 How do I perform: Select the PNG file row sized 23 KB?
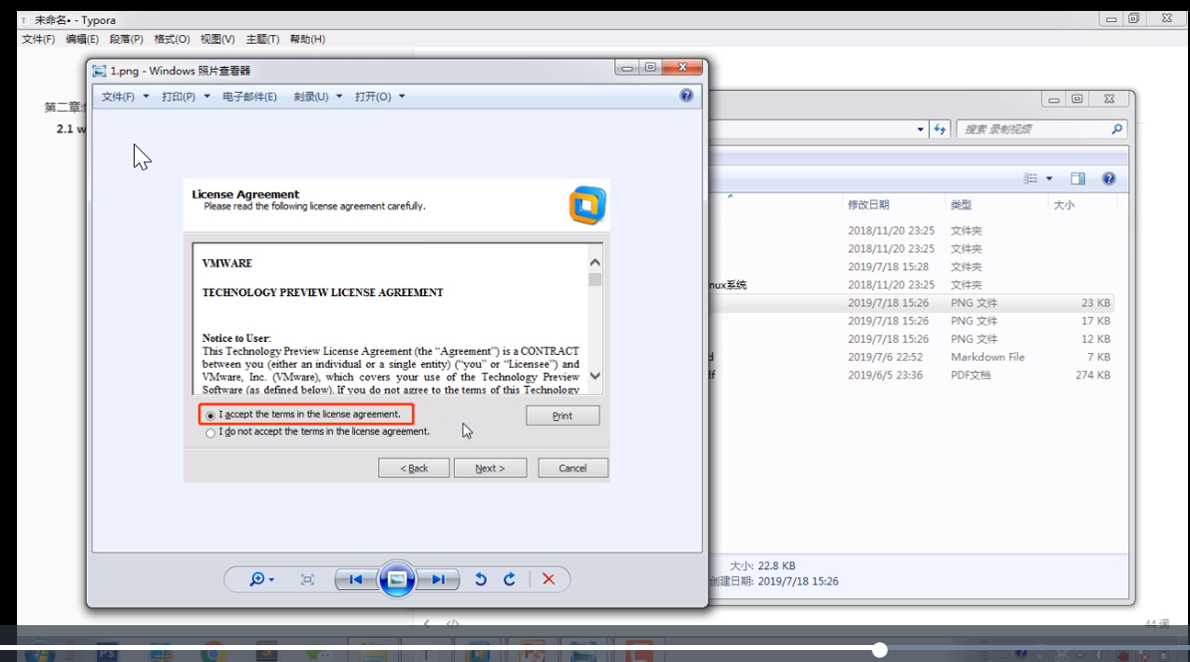click(914, 302)
